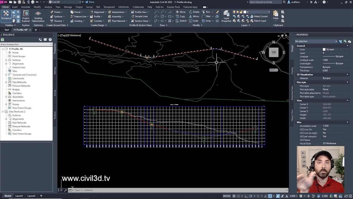Select the Match Layer tool
This screenshot has height=199, width=353.
coord(259,21)
